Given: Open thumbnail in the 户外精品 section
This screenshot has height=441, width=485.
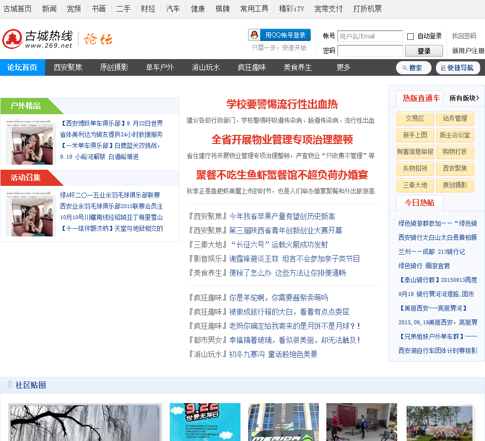Looking at the screenshot, I should click(x=29, y=142).
